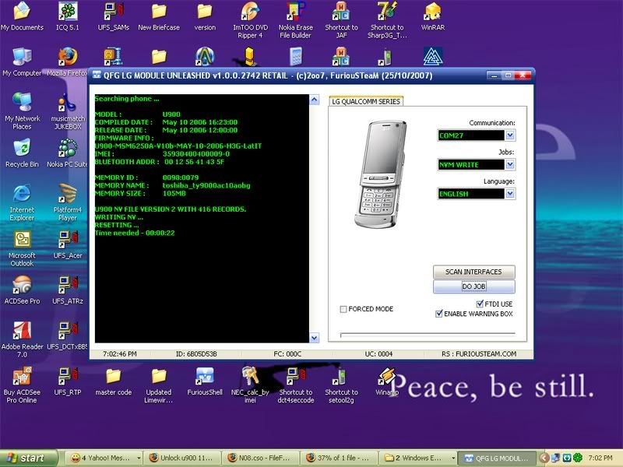The width and height of the screenshot is (623, 467).
Task: Open 2 Windows Explorer taskbar group
Action: point(417,458)
